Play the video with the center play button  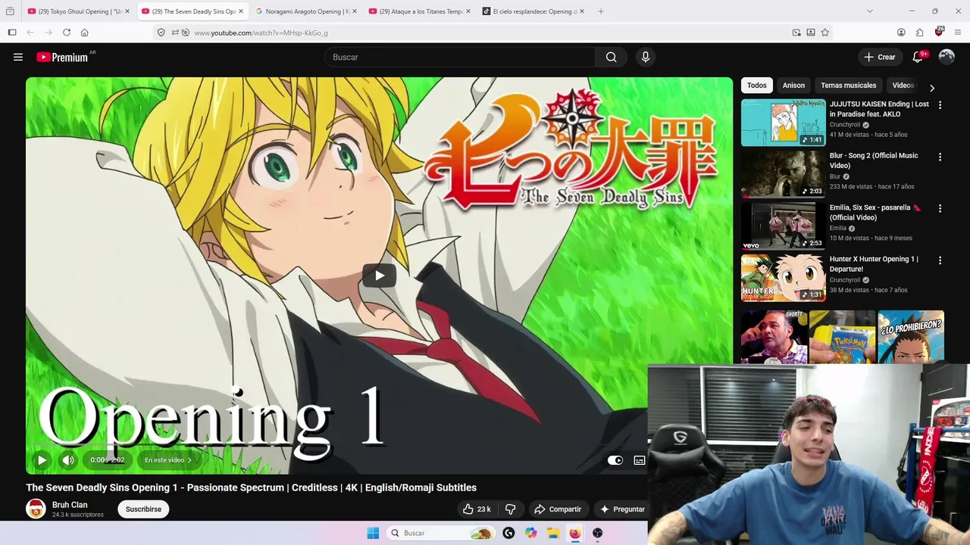coord(379,276)
